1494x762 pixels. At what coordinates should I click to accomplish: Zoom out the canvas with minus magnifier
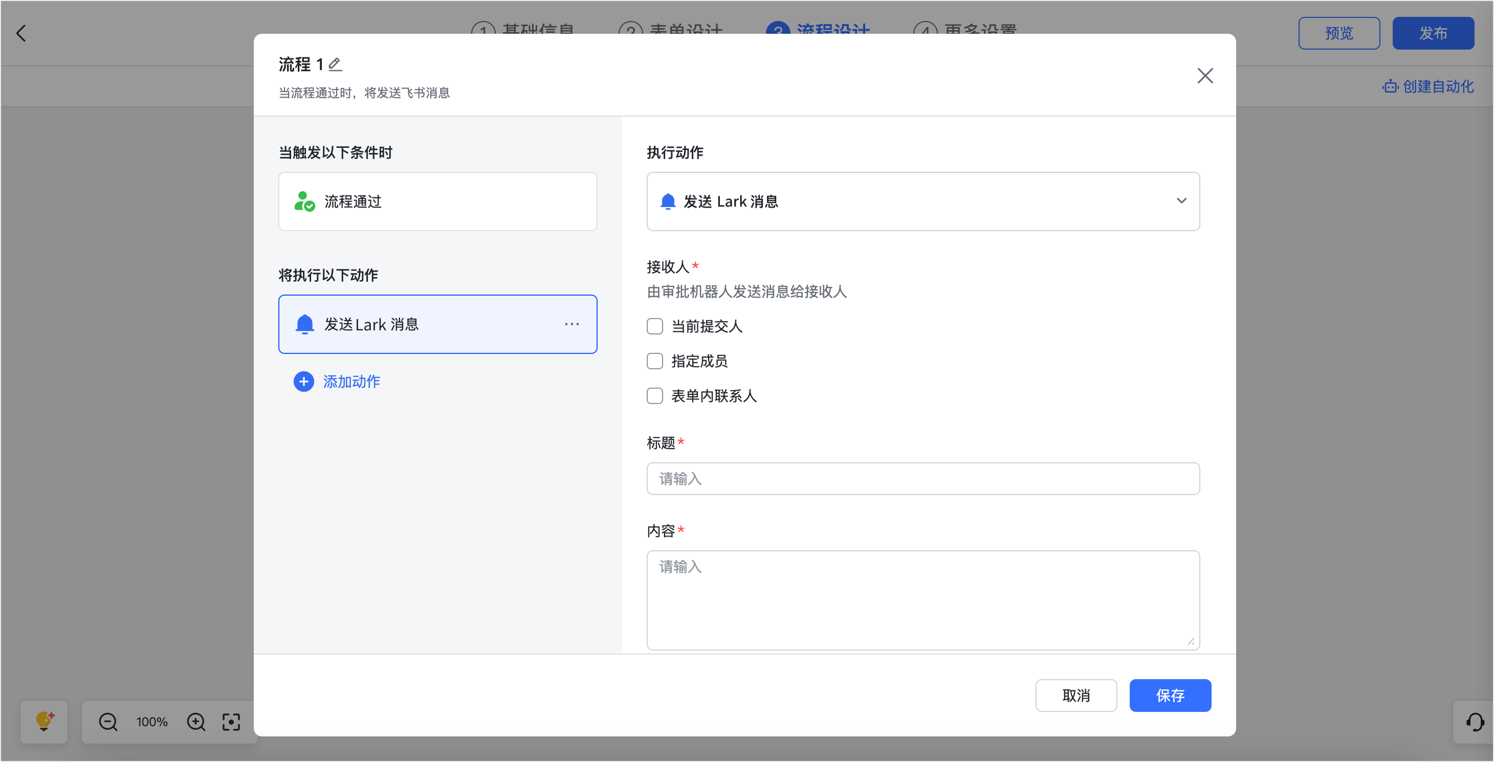[x=108, y=722]
